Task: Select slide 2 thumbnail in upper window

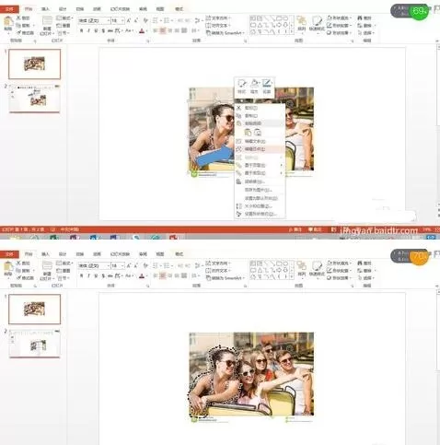Action: click(34, 99)
